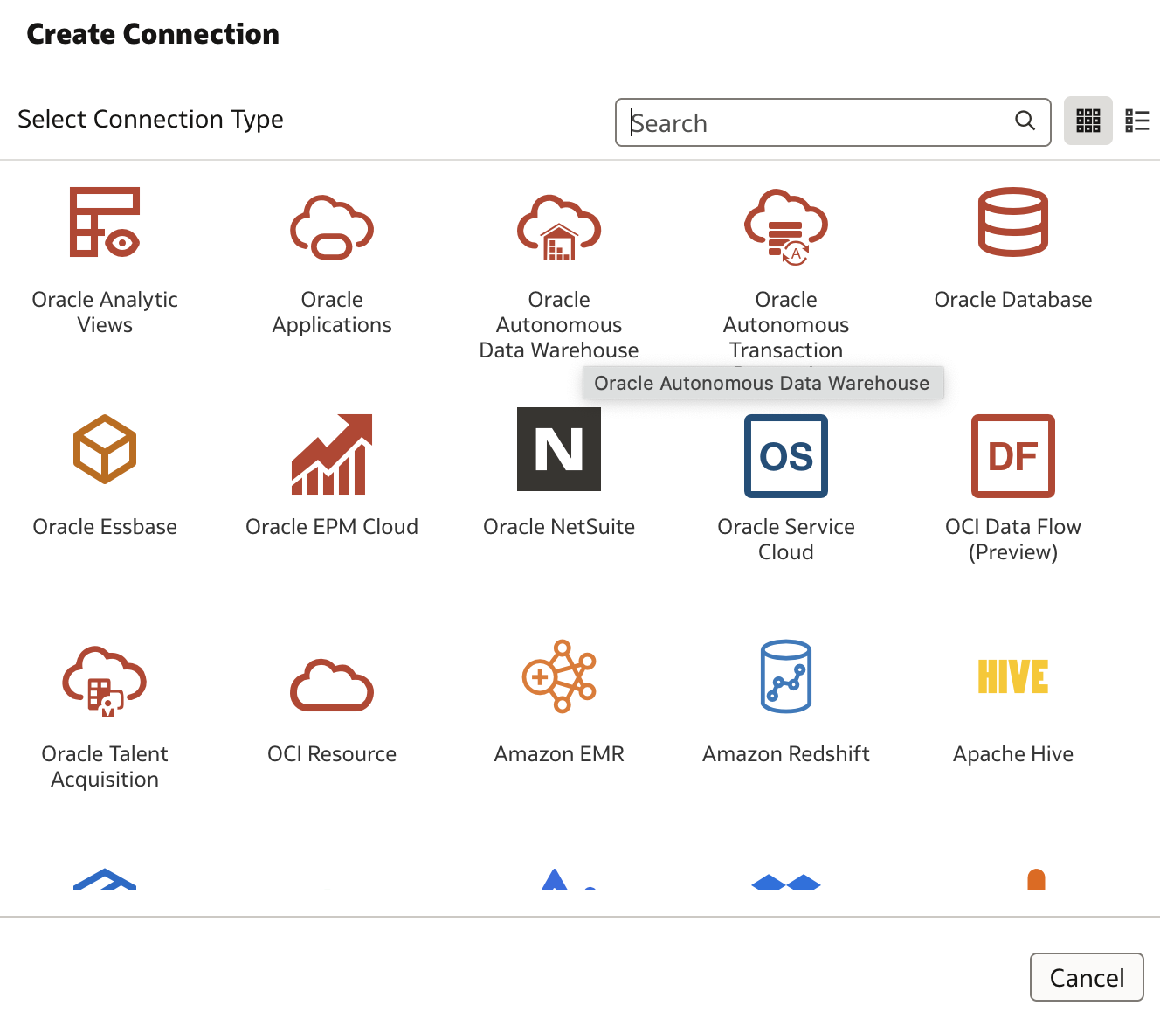Viewport: 1160px width, 1019px height.
Task: Click the Oracle Talent Acquisition label
Action: click(x=105, y=766)
